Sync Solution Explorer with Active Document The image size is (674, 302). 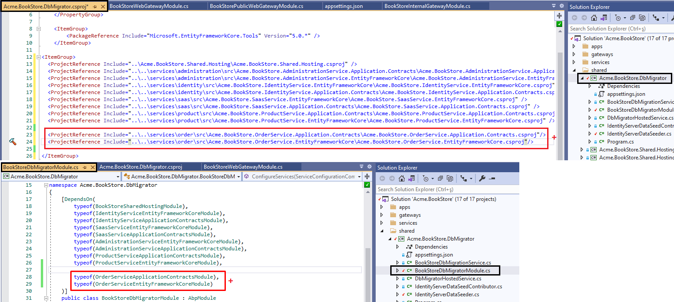pyautogui.click(x=657, y=18)
